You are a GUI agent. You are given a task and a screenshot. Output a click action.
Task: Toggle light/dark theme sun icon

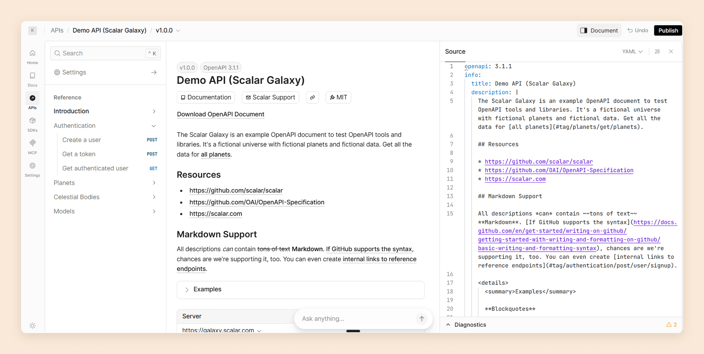[x=33, y=326]
